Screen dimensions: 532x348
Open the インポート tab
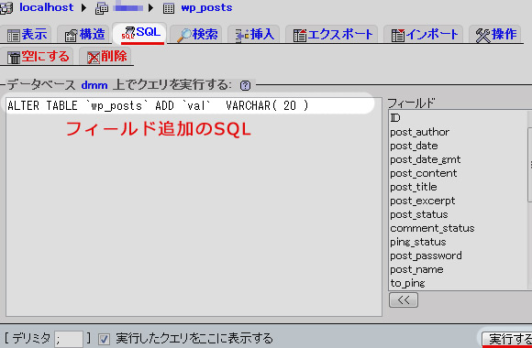click(424, 35)
